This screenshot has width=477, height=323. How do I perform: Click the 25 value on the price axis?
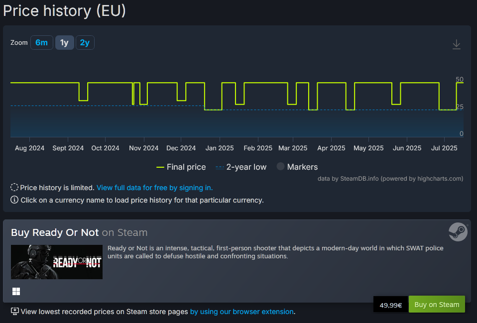460,107
